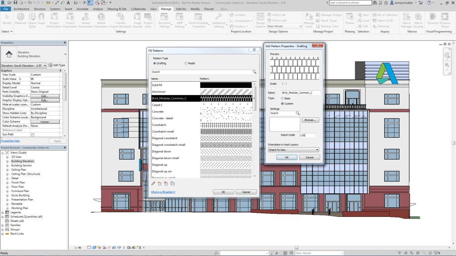Select the Solid fill pattern swatch
The image size is (456, 256).
(226, 85)
